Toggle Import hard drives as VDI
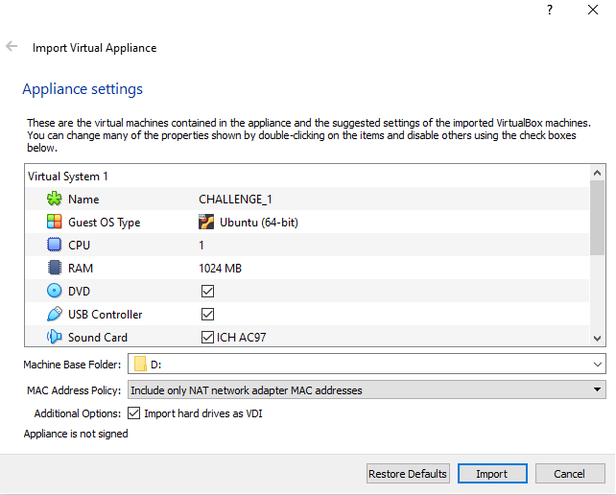 click(133, 413)
